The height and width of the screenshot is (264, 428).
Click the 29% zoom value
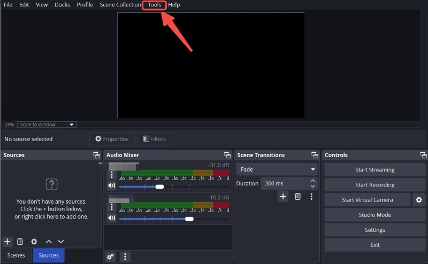[9, 125]
